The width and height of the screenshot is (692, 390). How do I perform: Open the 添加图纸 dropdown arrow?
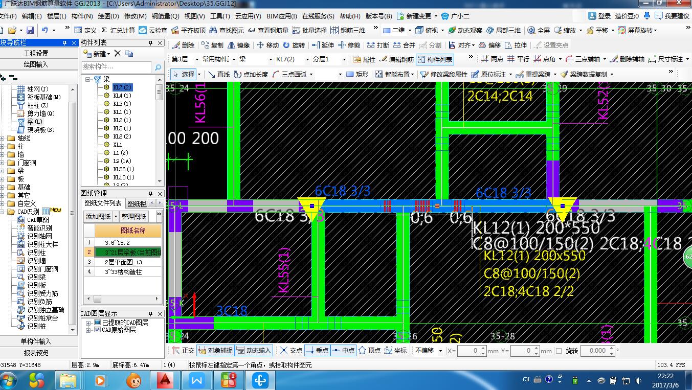click(116, 216)
